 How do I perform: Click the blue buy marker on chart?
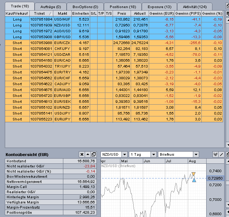tap(194, 180)
